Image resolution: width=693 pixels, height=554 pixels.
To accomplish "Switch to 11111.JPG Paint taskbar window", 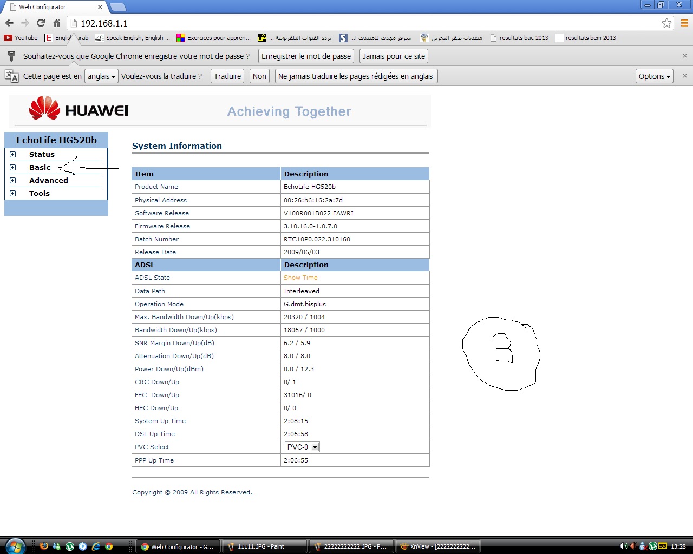I will point(265,546).
